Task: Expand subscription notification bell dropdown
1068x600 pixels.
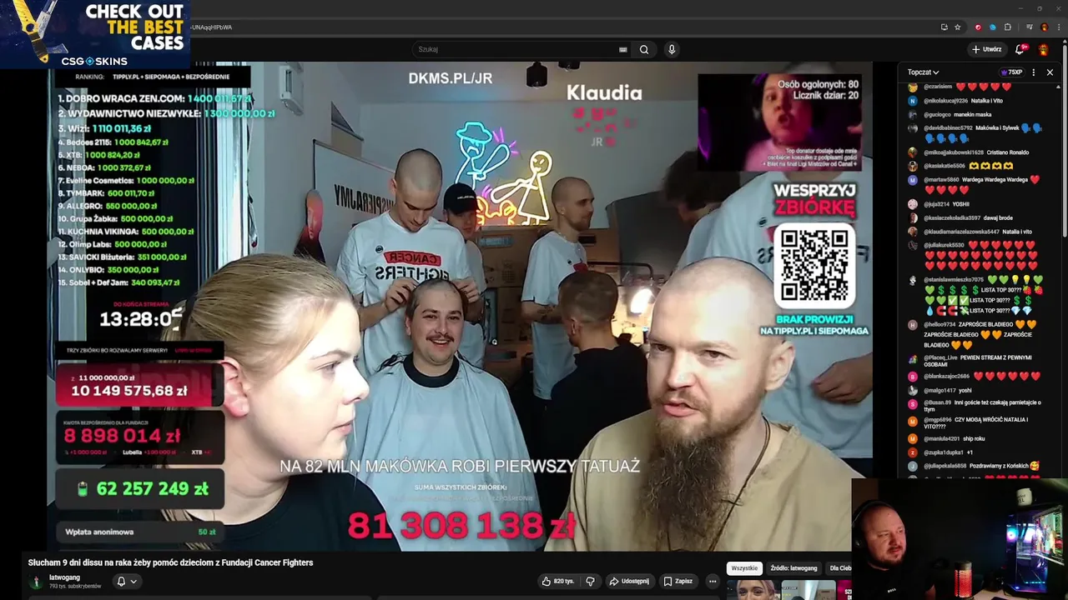Action: [126, 581]
